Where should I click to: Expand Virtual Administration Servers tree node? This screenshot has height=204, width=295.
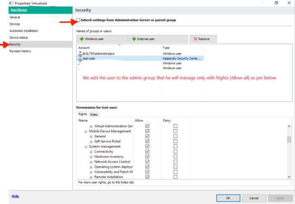click(x=91, y=126)
